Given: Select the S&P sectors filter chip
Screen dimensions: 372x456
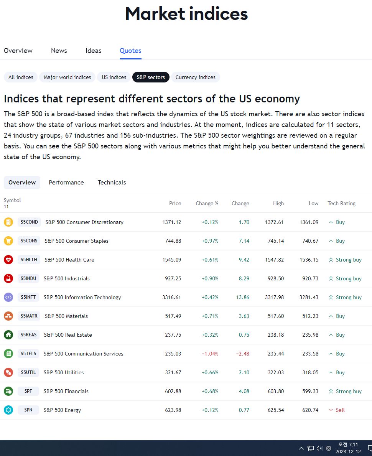Looking at the screenshot, I should coord(151,77).
